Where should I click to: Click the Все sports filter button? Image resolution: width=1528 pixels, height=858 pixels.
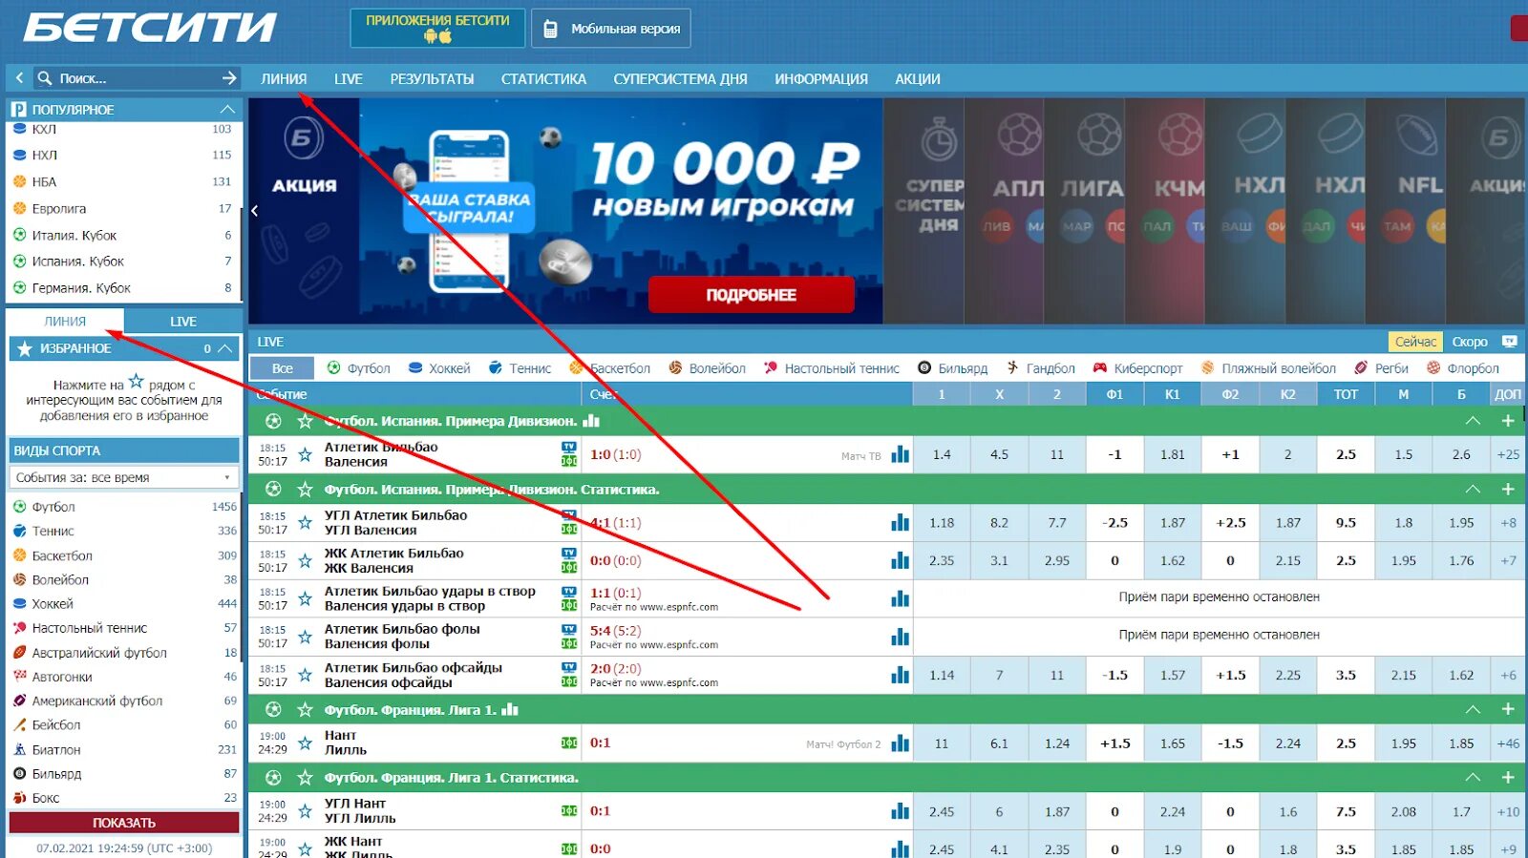tap(282, 368)
